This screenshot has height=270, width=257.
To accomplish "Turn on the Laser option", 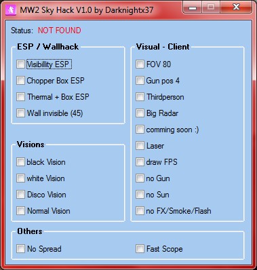I will point(140,146).
